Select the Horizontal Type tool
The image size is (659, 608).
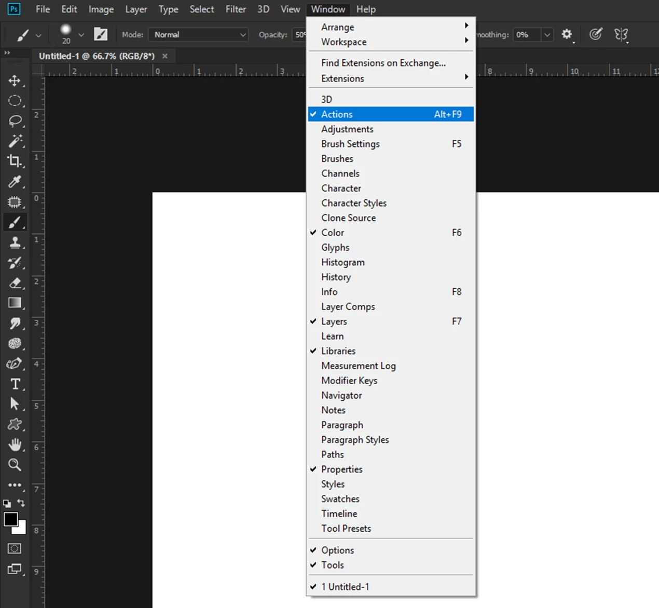[x=15, y=384]
